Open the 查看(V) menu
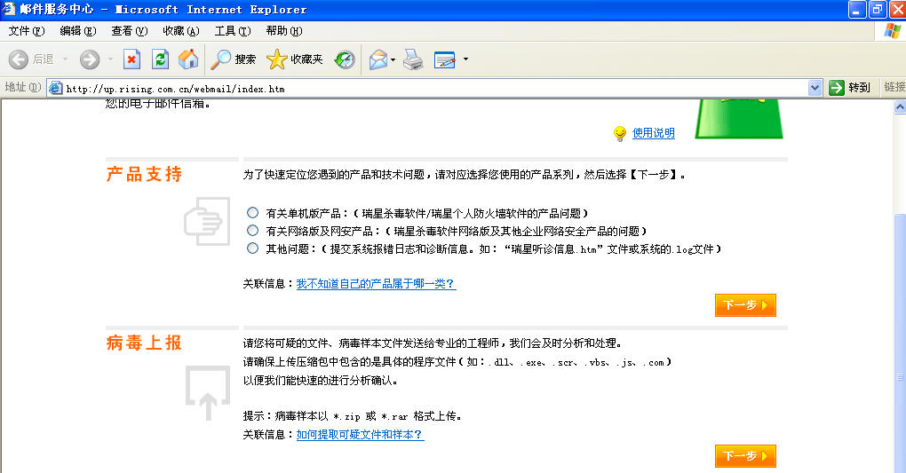This screenshot has width=906, height=473. tap(130, 31)
